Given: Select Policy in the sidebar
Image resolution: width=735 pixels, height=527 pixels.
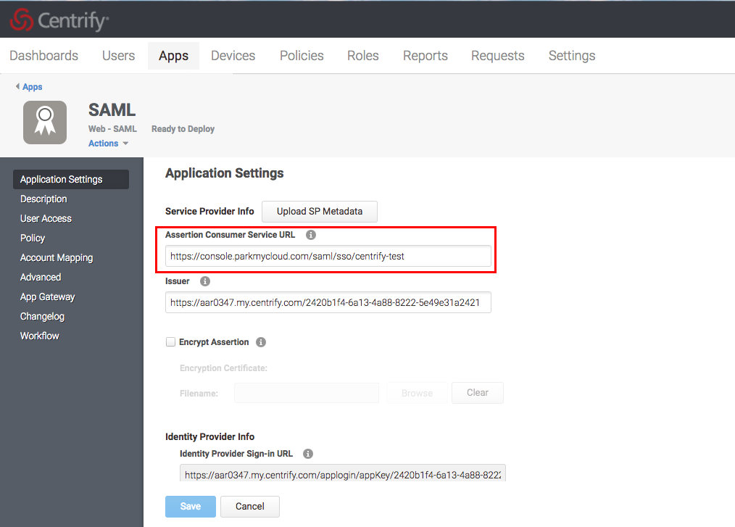Looking at the screenshot, I should [x=33, y=238].
